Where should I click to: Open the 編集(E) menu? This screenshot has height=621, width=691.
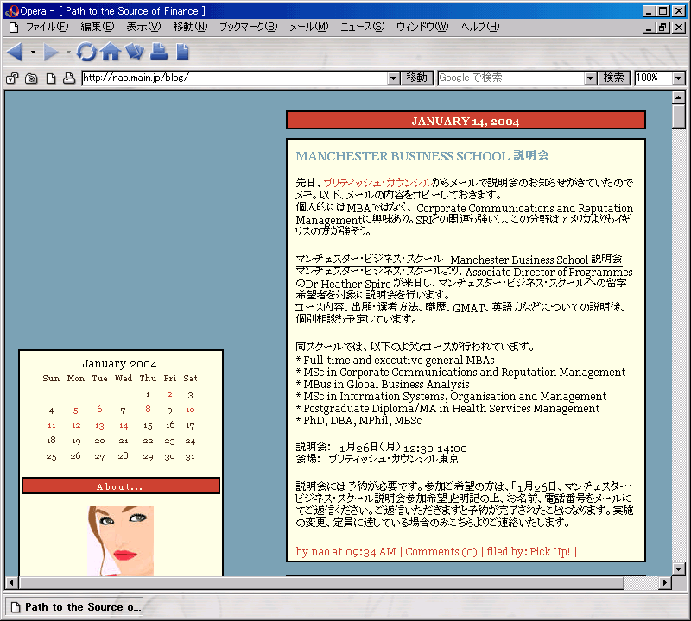pos(98,27)
